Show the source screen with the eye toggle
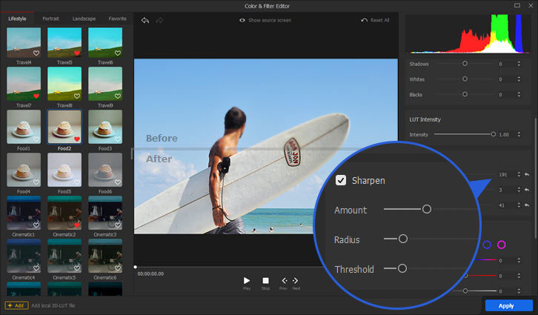The width and height of the screenshot is (538, 315). click(x=242, y=20)
